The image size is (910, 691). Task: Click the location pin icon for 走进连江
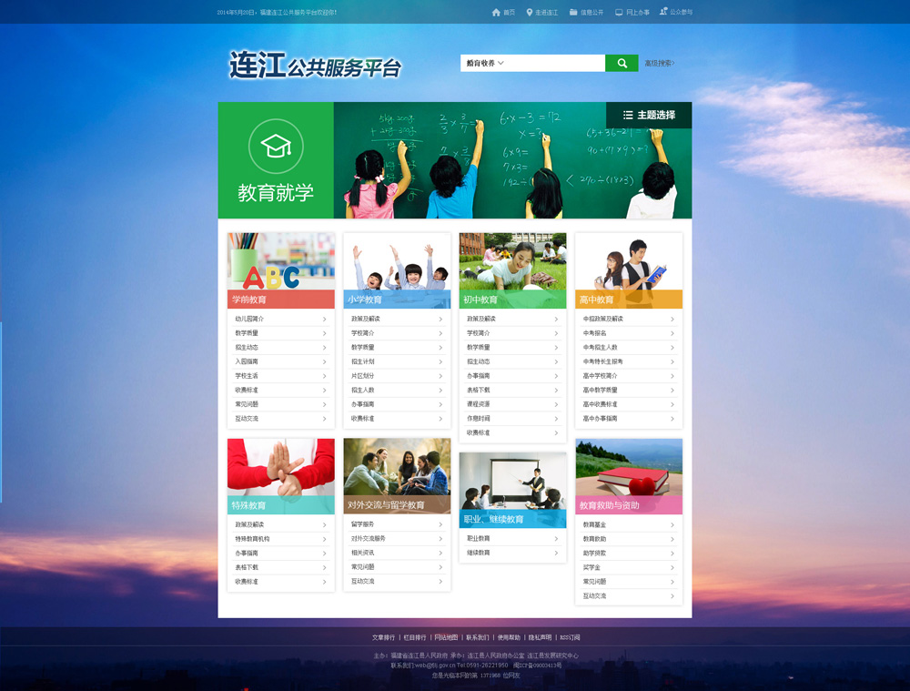(530, 13)
